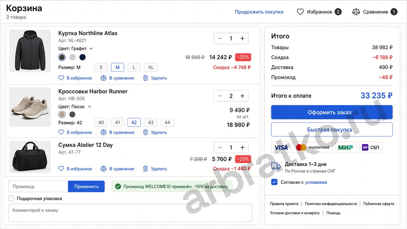
Task: Select the СБП payment icon
Action: (370, 148)
